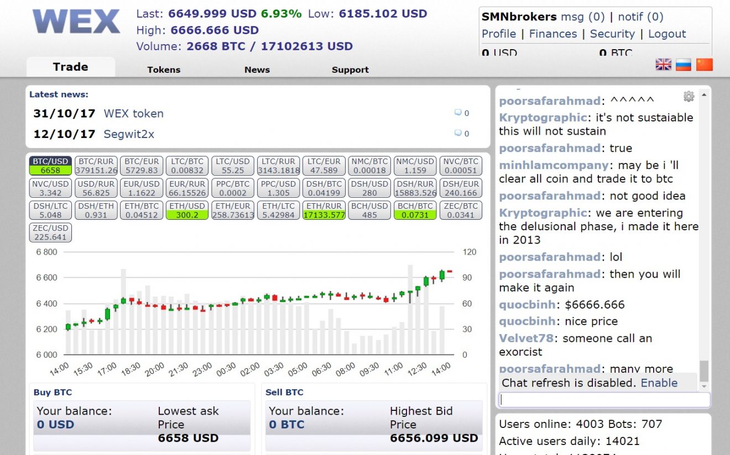Select the DSH/BTC pair

324,188
